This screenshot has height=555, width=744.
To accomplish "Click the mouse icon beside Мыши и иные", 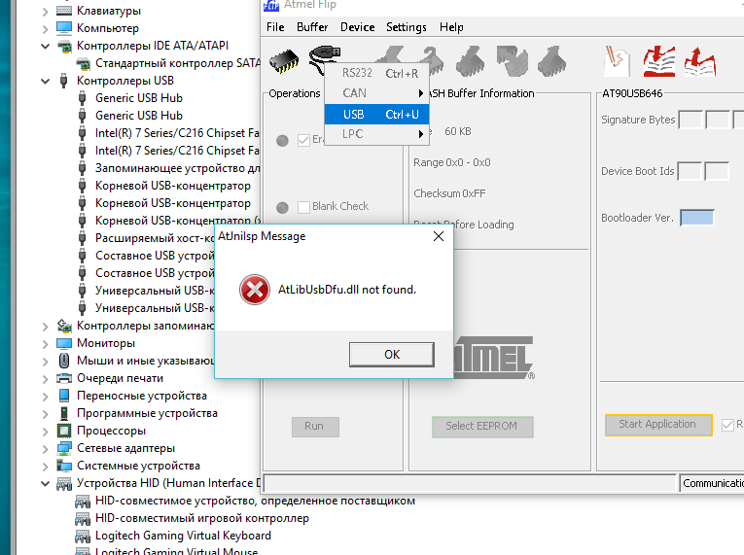I will point(64,361).
